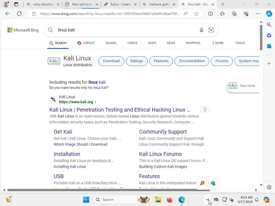Open a new browser tab
The width and height of the screenshot is (275, 206).
[x=223, y=4]
